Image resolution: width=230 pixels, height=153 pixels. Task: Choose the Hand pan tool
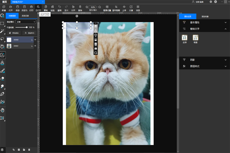(x=2, y=110)
